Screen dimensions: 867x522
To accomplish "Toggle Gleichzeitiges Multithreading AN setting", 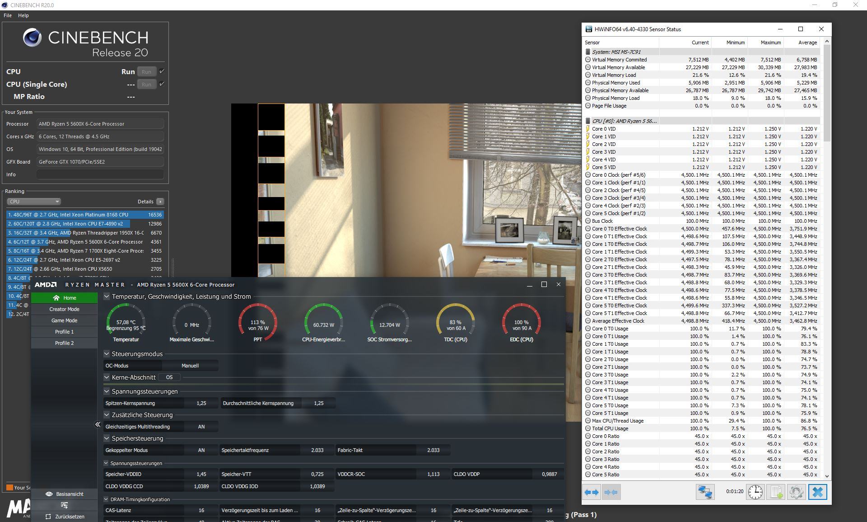I will pyautogui.click(x=201, y=427).
